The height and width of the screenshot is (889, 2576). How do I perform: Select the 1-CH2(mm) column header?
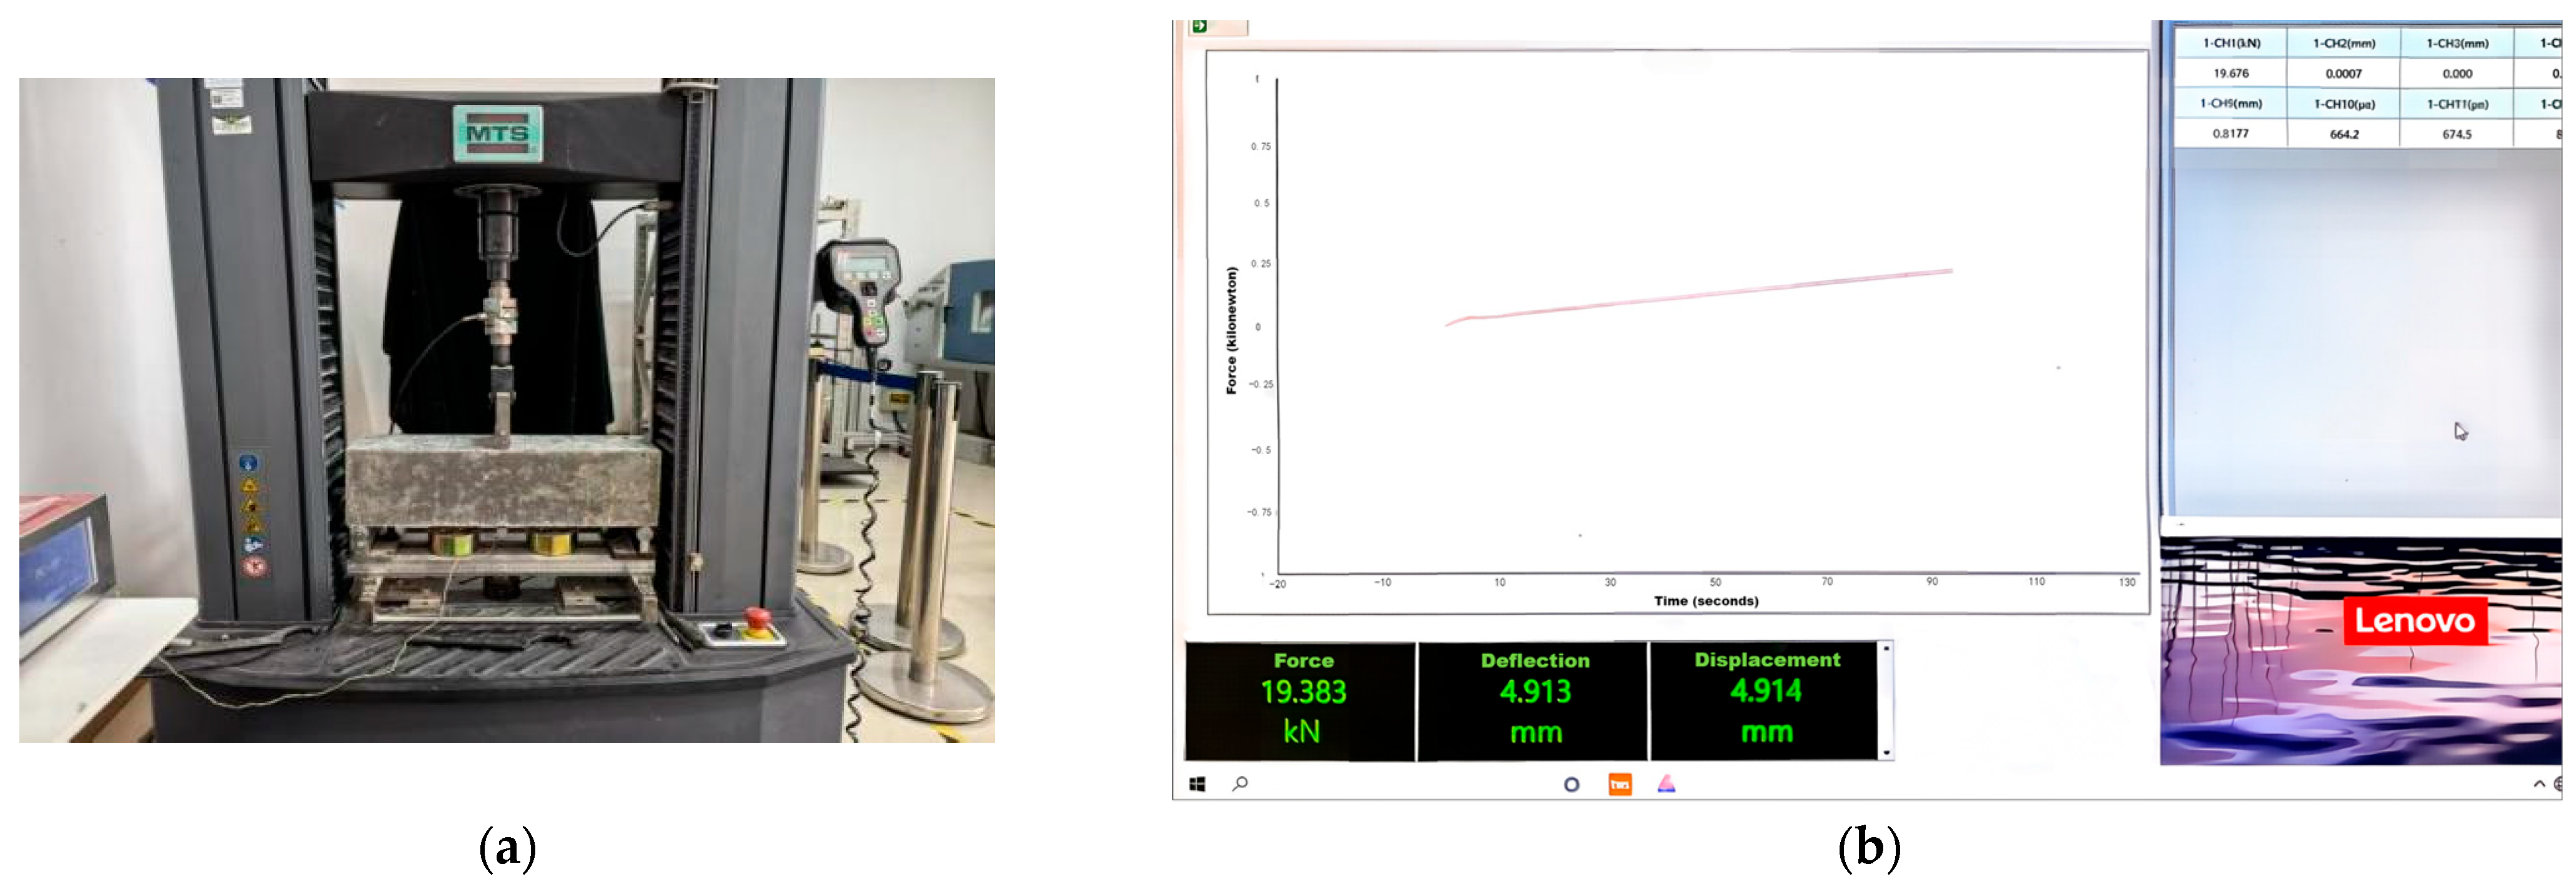pyautogui.click(x=2343, y=43)
